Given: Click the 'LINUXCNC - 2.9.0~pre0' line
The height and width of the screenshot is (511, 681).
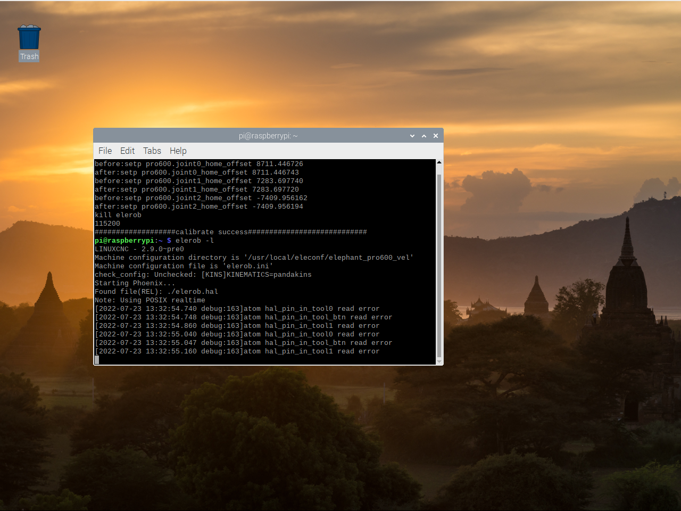Looking at the screenshot, I should 139,249.
